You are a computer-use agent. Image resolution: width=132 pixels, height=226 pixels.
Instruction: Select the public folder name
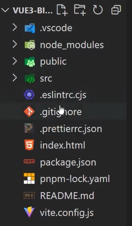(53, 62)
